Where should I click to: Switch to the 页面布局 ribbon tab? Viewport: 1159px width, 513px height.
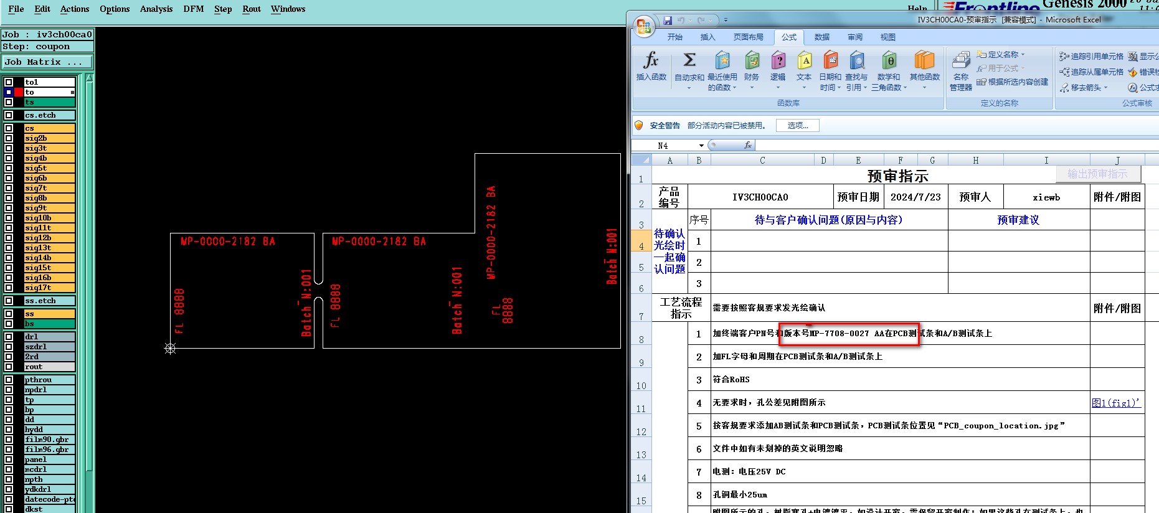click(x=748, y=37)
